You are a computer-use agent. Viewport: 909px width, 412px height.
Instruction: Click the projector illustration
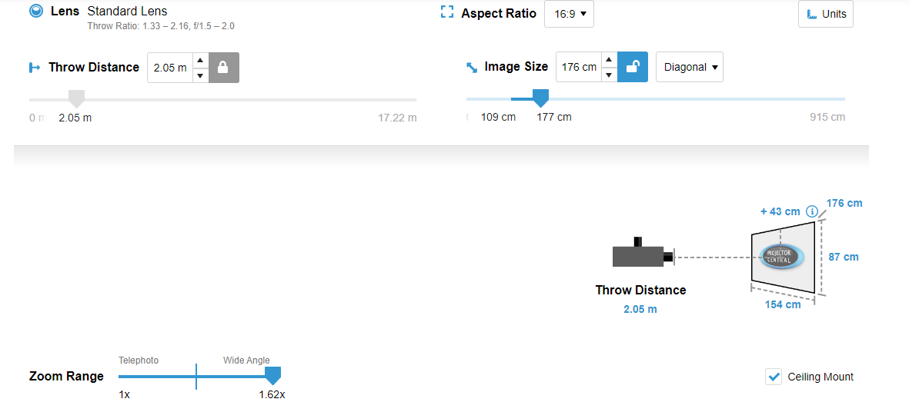tap(643, 254)
